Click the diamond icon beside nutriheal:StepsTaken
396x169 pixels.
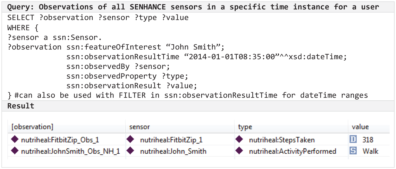(239, 140)
